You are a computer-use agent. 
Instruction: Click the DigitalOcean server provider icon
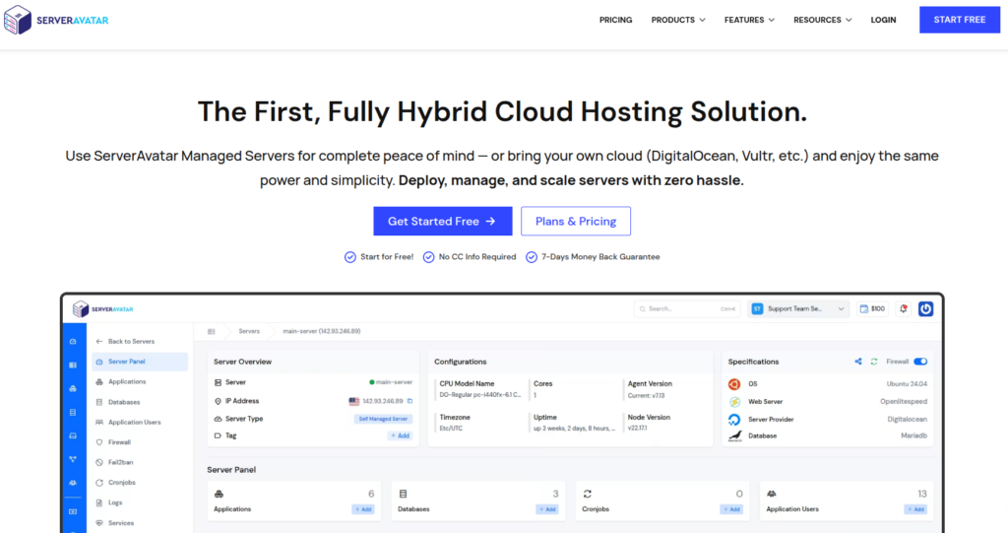click(x=734, y=419)
